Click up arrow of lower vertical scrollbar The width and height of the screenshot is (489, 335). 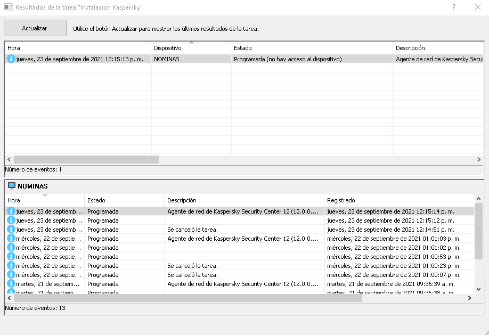coord(479,198)
